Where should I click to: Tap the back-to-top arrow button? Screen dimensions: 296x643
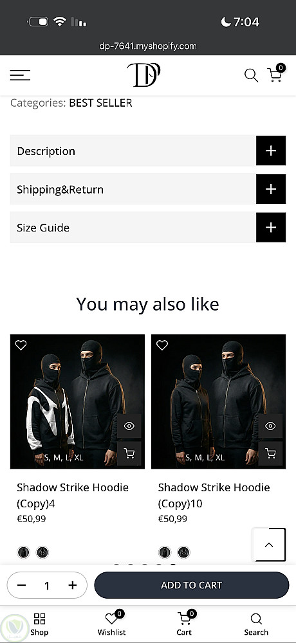(269, 545)
